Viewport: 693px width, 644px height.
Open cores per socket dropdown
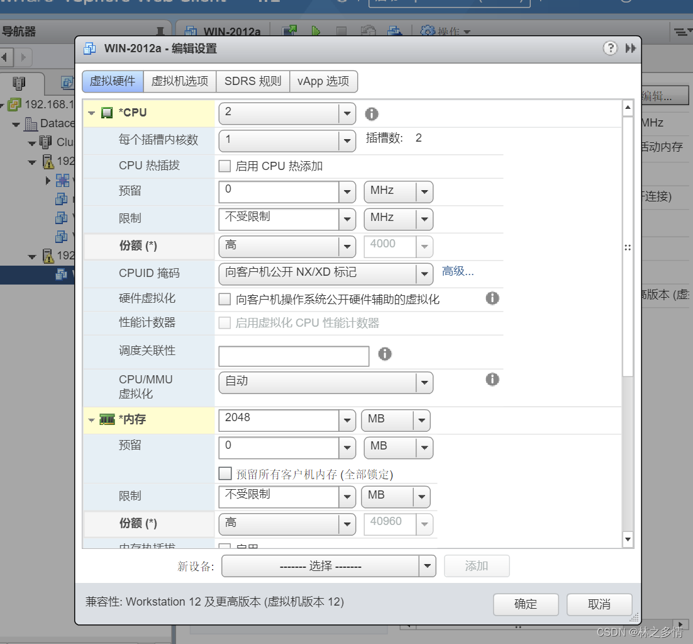(347, 140)
